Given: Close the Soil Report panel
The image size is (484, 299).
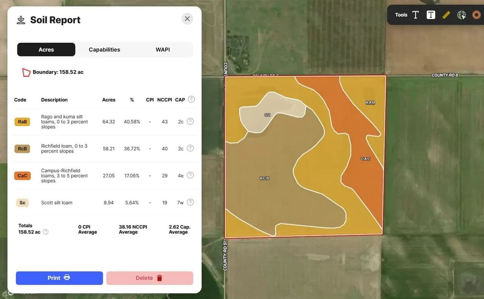Looking at the screenshot, I should pos(187,18).
